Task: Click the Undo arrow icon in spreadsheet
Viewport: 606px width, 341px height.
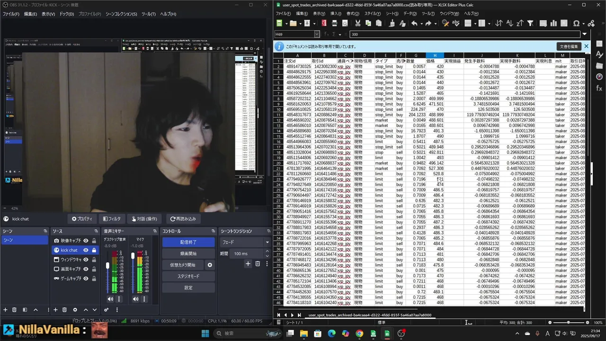Action: [x=414, y=23]
